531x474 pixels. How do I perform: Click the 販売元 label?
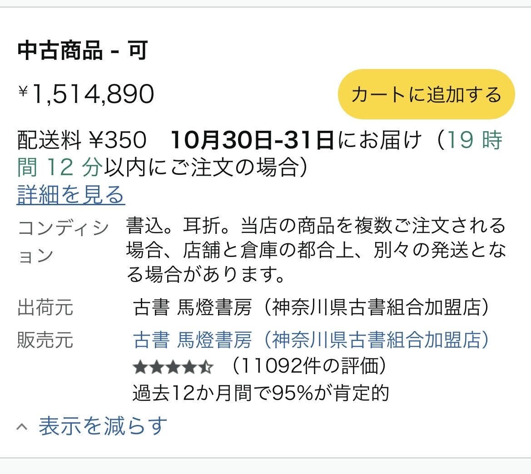point(45,340)
